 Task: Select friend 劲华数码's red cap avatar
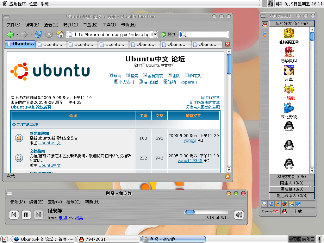point(289,52)
